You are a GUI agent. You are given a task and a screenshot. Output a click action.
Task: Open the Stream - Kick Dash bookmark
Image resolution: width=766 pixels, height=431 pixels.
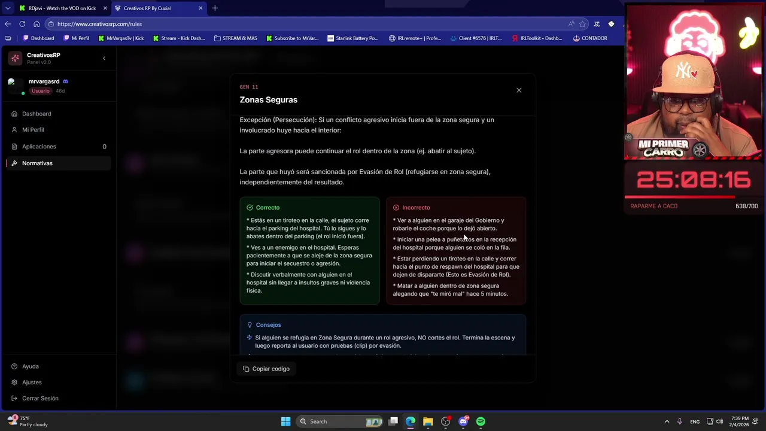(179, 38)
